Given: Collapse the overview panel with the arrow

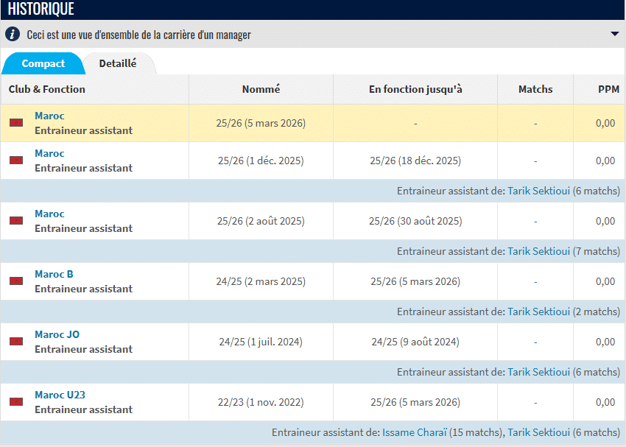Looking at the screenshot, I should 614,34.
